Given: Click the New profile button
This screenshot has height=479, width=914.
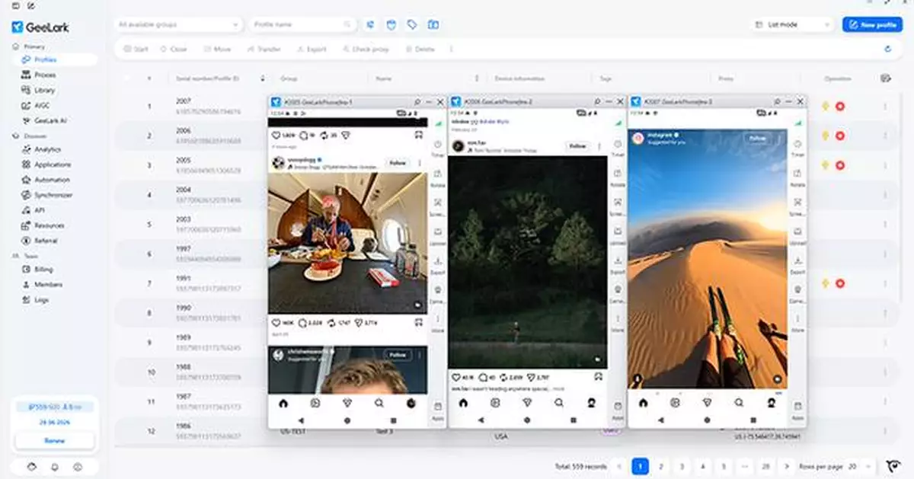Looking at the screenshot, I should 872,24.
